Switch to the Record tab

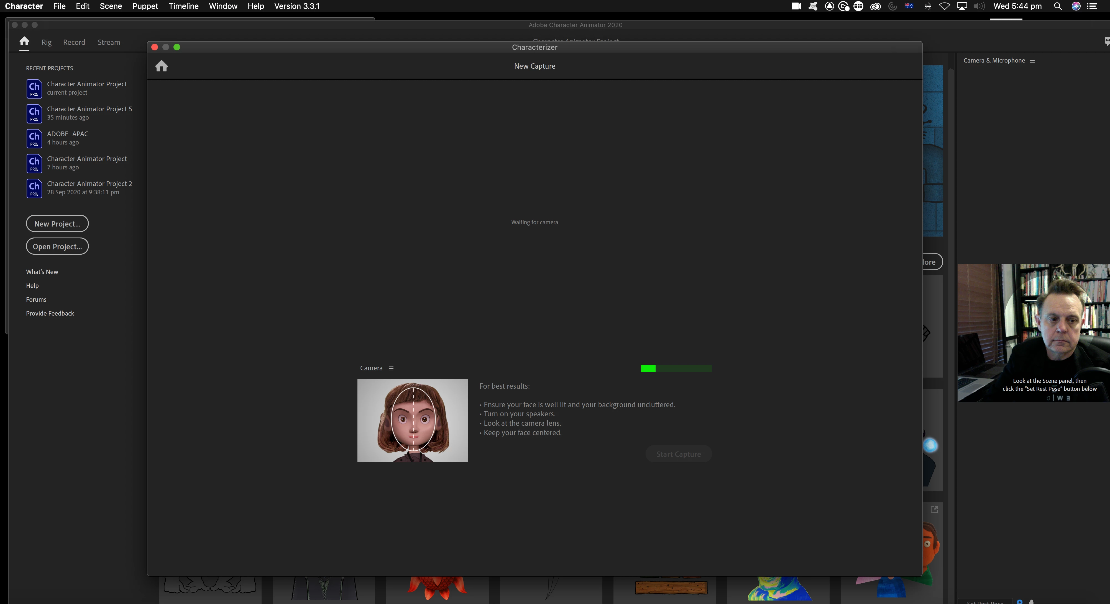[74, 42]
